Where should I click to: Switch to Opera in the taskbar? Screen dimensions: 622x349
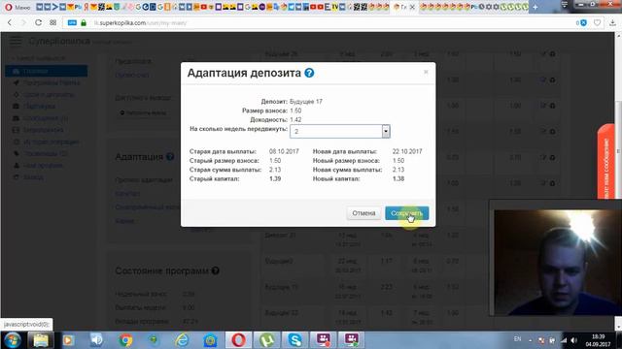click(x=238, y=340)
